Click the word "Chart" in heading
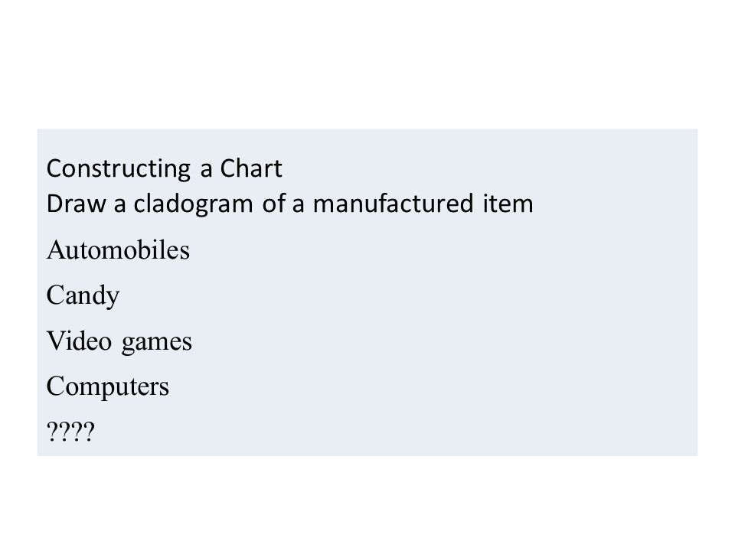Viewport: 735px width, 551px height. point(251,168)
